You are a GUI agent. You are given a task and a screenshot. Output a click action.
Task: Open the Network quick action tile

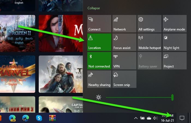pyautogui.click(x=124, y=24)
